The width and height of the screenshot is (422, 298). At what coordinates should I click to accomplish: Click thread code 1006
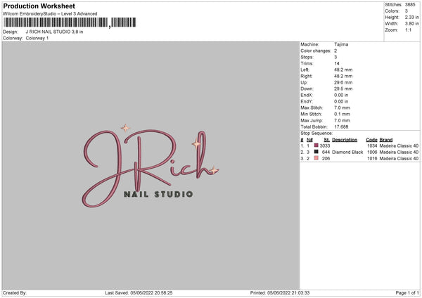372,153
